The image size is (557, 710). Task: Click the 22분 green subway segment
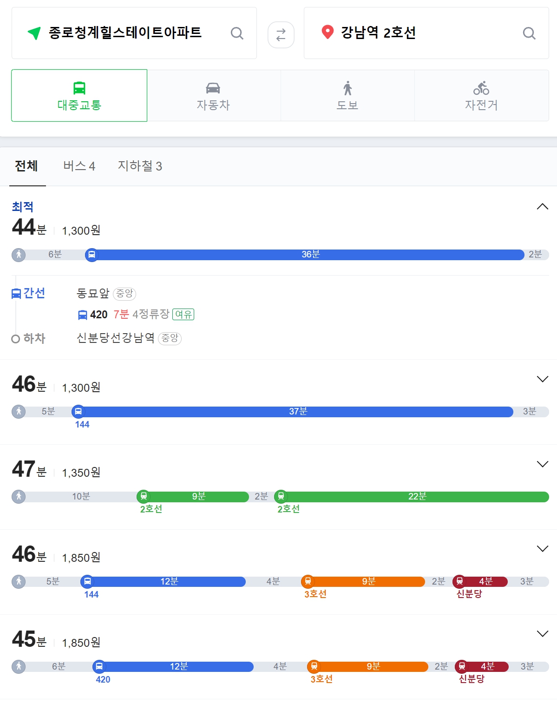click(x=417, y=496)
